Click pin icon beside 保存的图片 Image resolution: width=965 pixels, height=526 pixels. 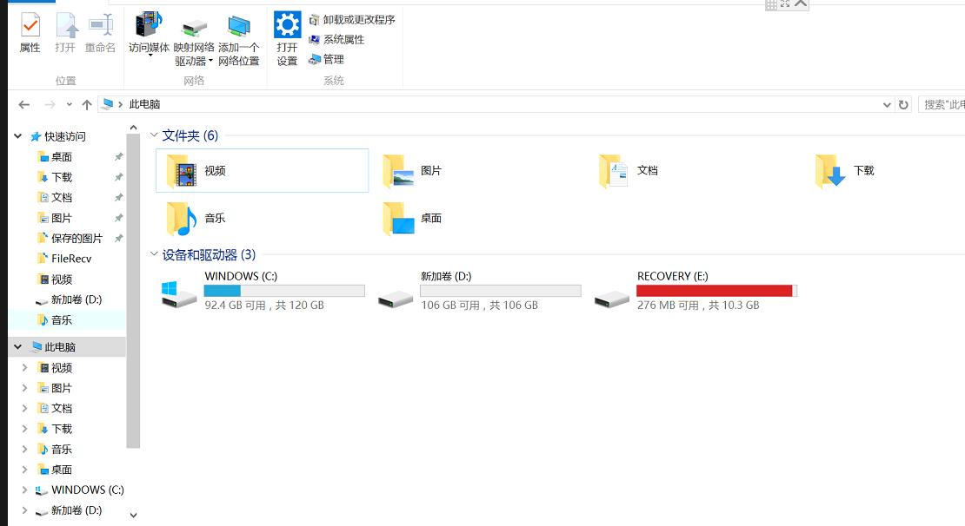[x=119, y=238]
